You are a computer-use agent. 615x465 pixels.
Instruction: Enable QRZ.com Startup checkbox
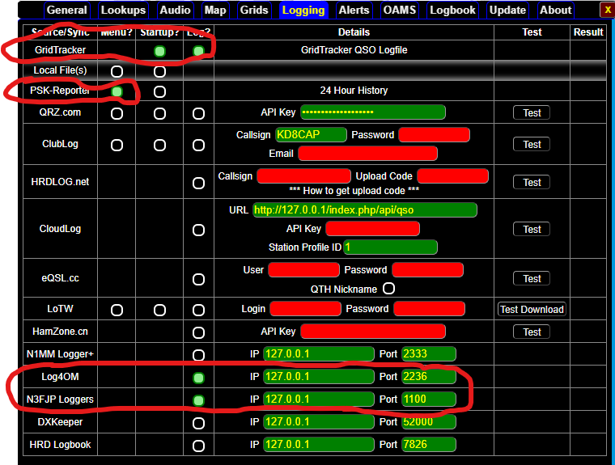159,114
